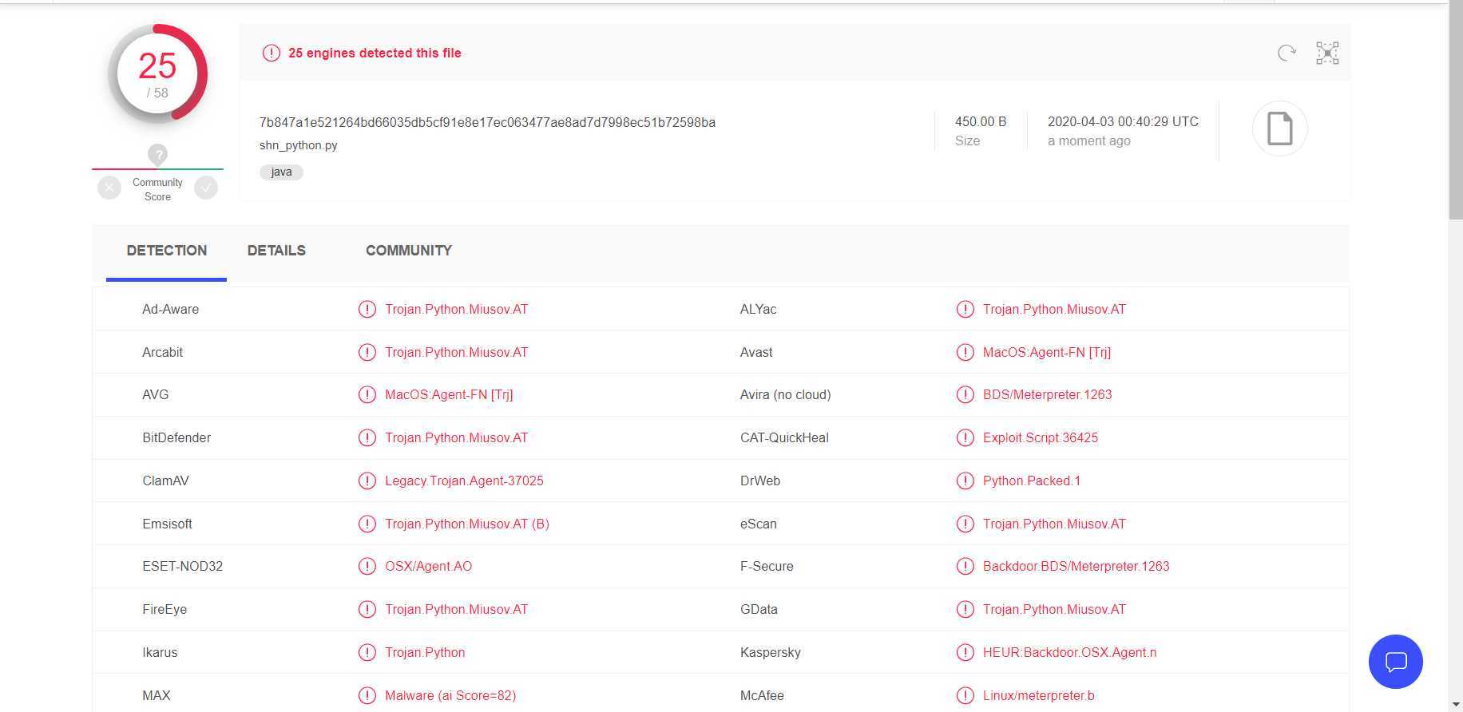Viewport: 1463px width, 712px height.
Task: Click the warning icon in the ALYac row
Action: point(965,309)
